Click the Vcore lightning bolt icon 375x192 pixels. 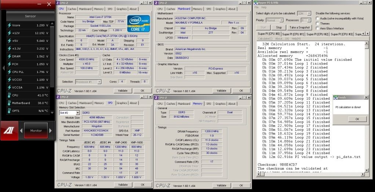point(10,25)
